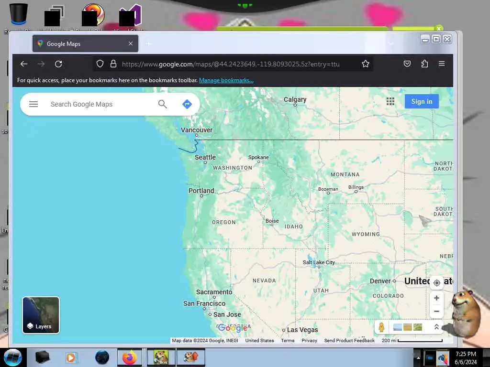Click the Sign in button
Image resolution: width=490 pixels, height=367 pixels.
(x=422, y=101)
